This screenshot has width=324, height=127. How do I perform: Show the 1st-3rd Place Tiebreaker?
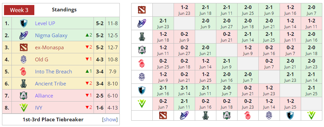110,120
